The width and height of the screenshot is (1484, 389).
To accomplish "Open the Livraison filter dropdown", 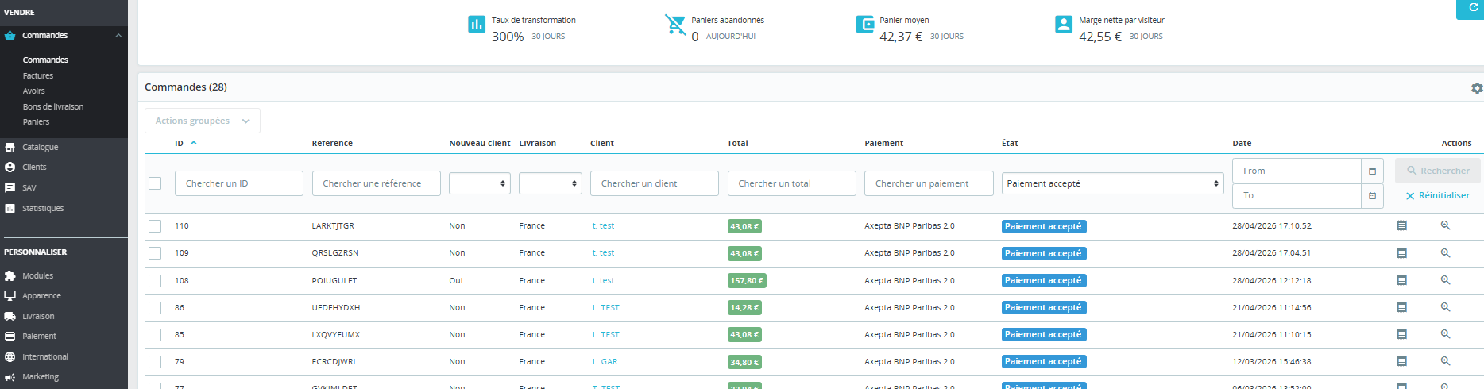I will point(551,183).
